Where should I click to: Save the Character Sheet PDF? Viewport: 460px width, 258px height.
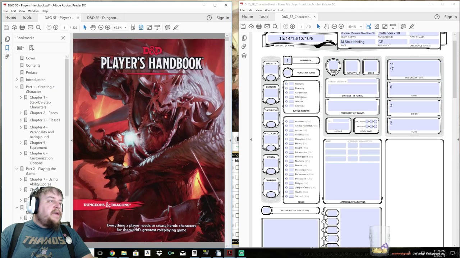click(x=243, y=27)
